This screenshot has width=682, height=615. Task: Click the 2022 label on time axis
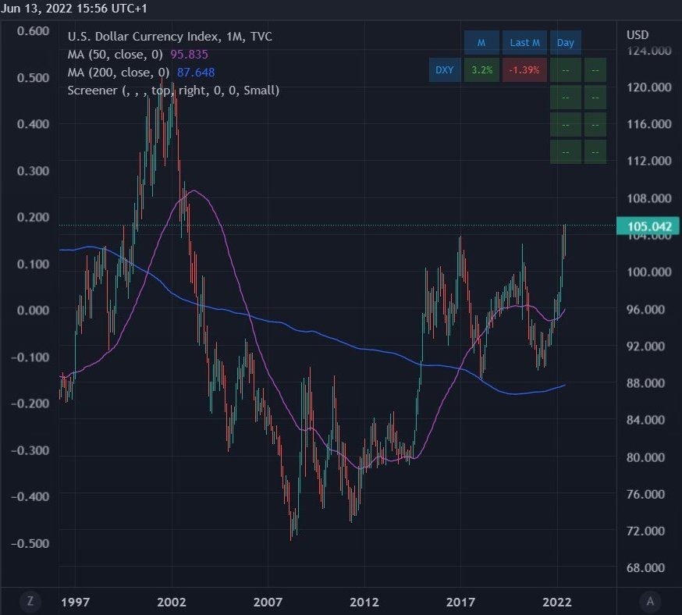(557, 603)
